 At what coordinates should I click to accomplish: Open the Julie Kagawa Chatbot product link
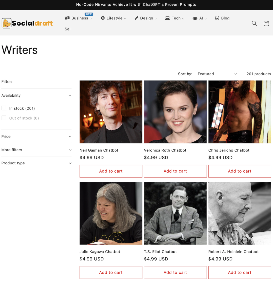click(x=100, y=252)
